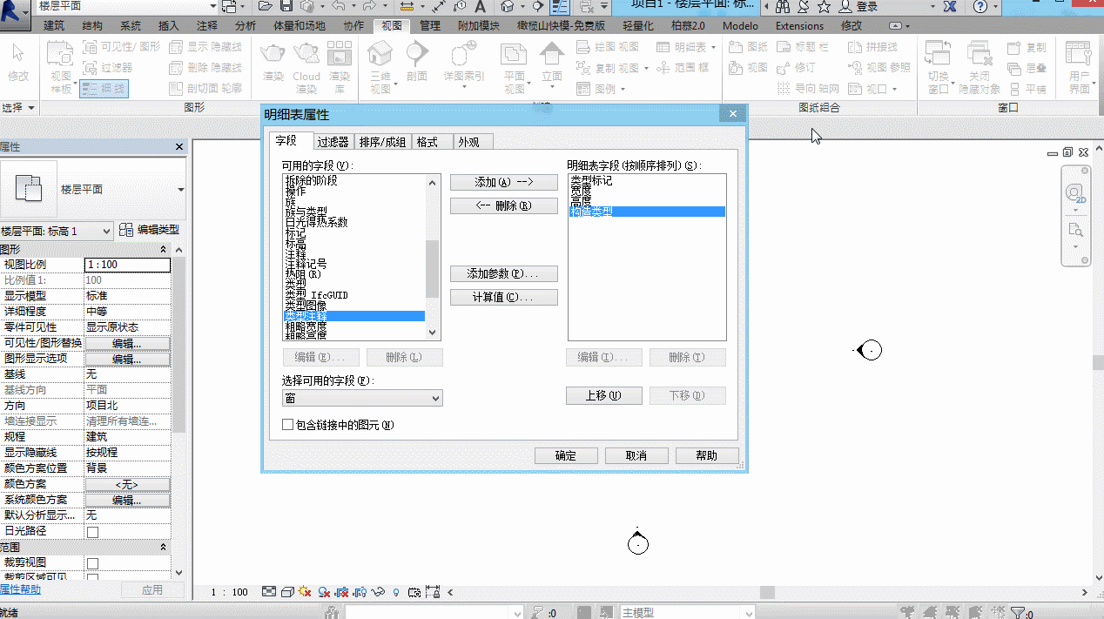The image size is (1104, 619).
Task: Click the Cloud 渲染 teapot icon
Action: 306,54
